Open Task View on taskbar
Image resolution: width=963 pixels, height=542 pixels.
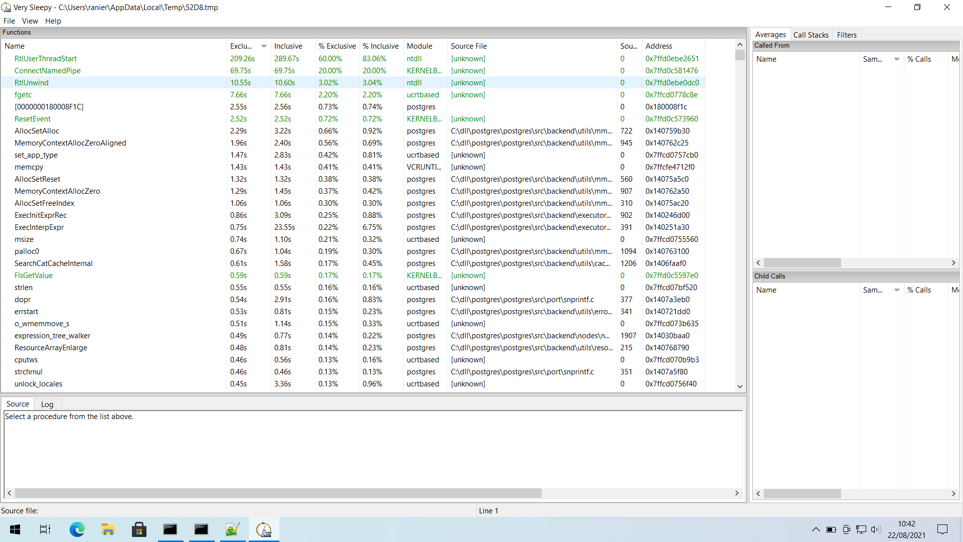pos(45,529)
